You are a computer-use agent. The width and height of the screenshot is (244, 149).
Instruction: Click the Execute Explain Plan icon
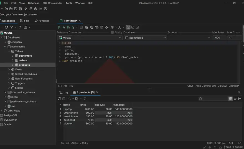coord(73,27)
